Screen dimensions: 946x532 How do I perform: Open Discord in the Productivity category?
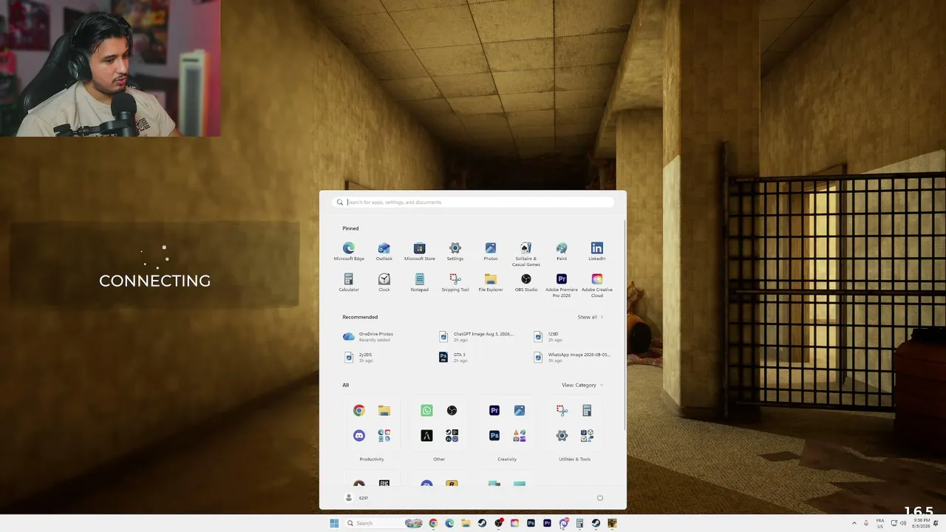pyautogui.click(x=359, y=436)
